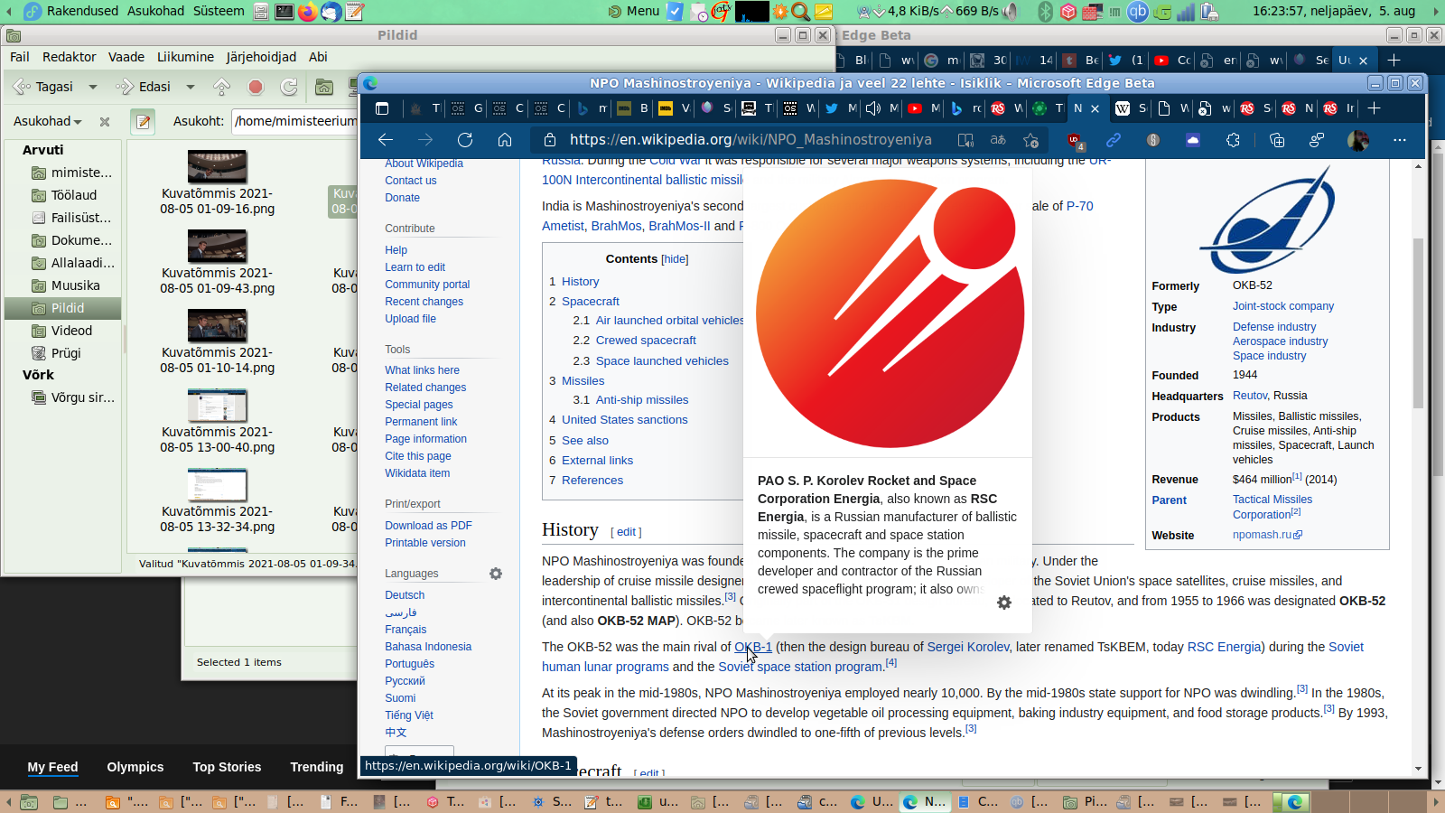Open the Redaktor menu

[70, 57]
